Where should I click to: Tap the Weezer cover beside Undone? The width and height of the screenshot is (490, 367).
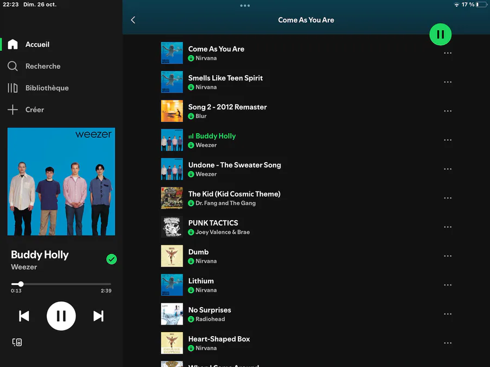click(172, 169)
